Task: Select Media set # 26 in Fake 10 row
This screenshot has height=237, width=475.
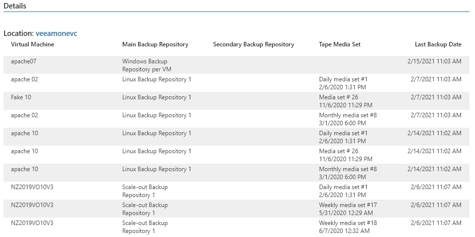Action: [338, 97]
